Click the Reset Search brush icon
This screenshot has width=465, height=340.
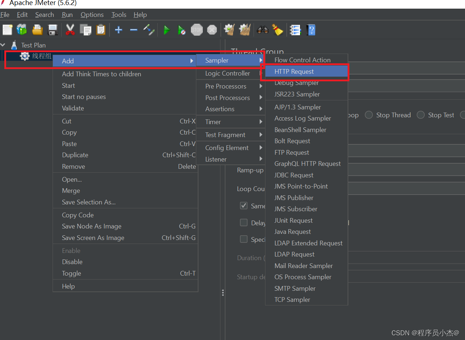click(x=278, y=30)
